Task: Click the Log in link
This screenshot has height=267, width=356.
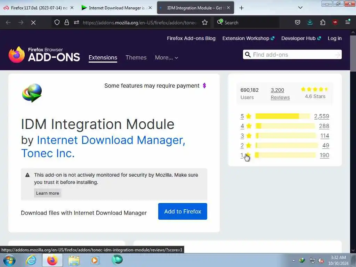Action: coord(335,38)
